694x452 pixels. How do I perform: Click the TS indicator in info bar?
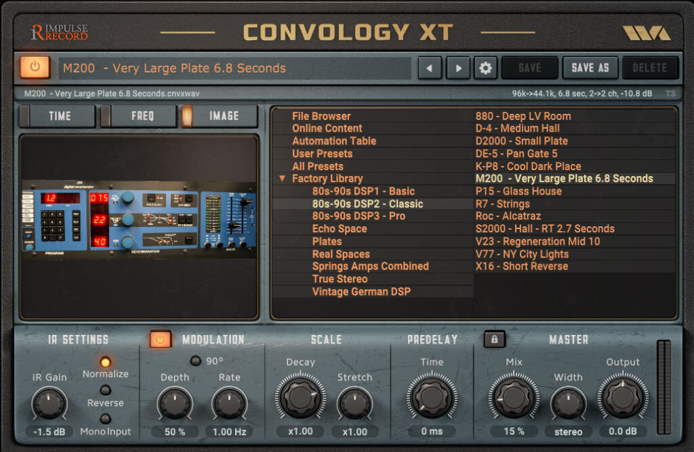point(670,94)
